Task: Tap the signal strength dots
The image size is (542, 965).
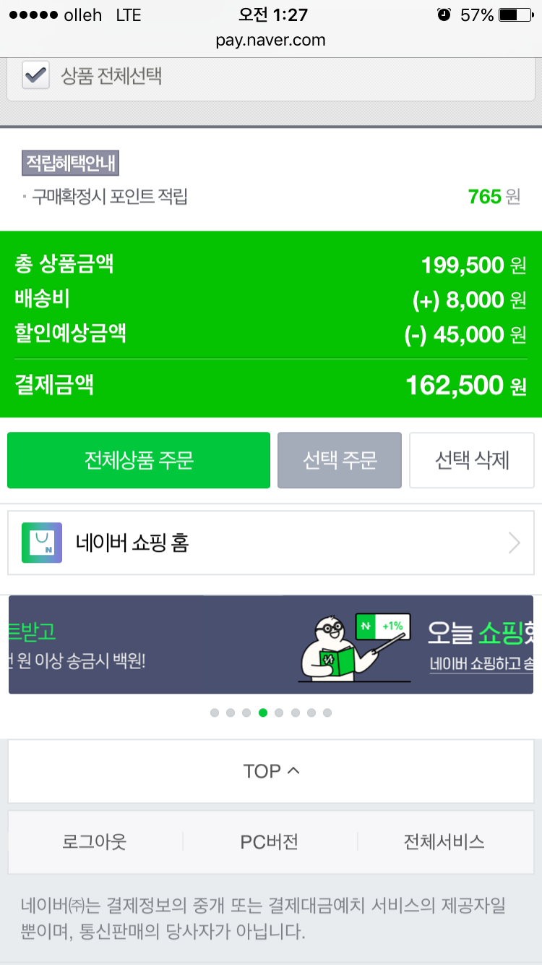Action: (x=32, y=15)
